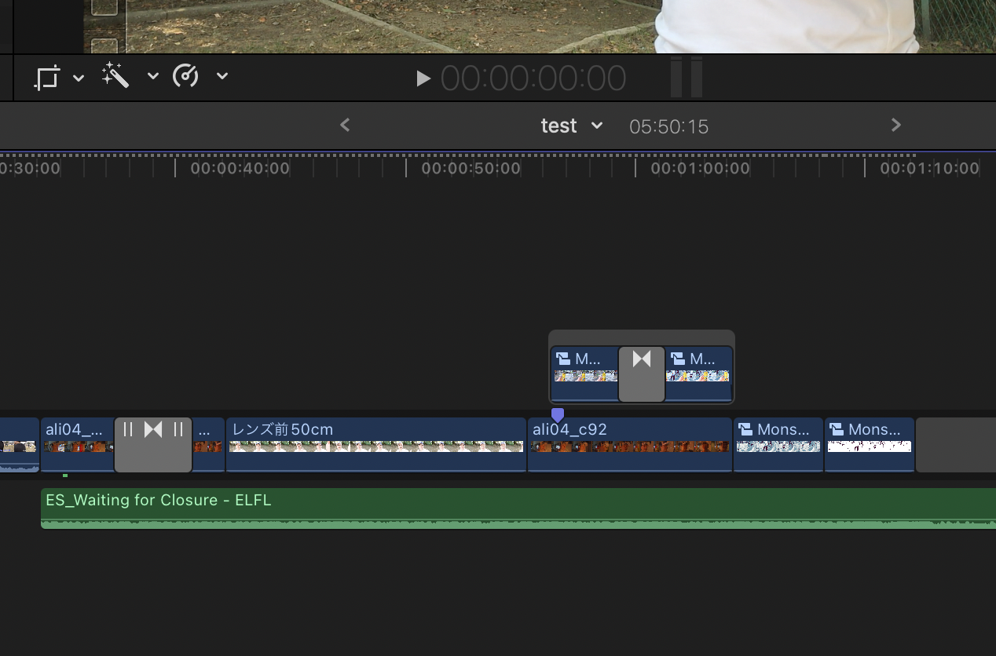Viewport: 996px width, 656px height.
Task: Select the レンズ前50cm clip
Action: click(x=375, y=445)
